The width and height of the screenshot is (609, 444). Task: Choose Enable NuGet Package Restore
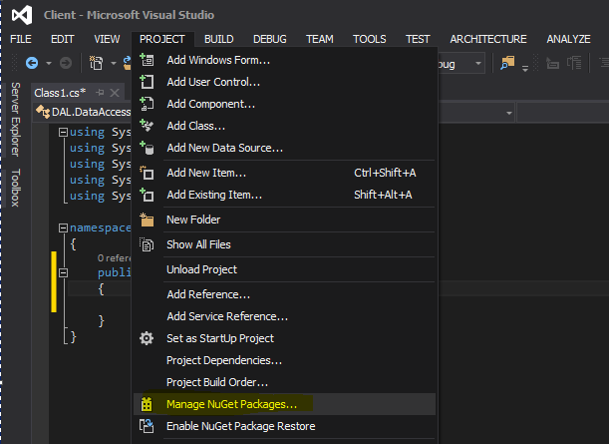point(285,426)
